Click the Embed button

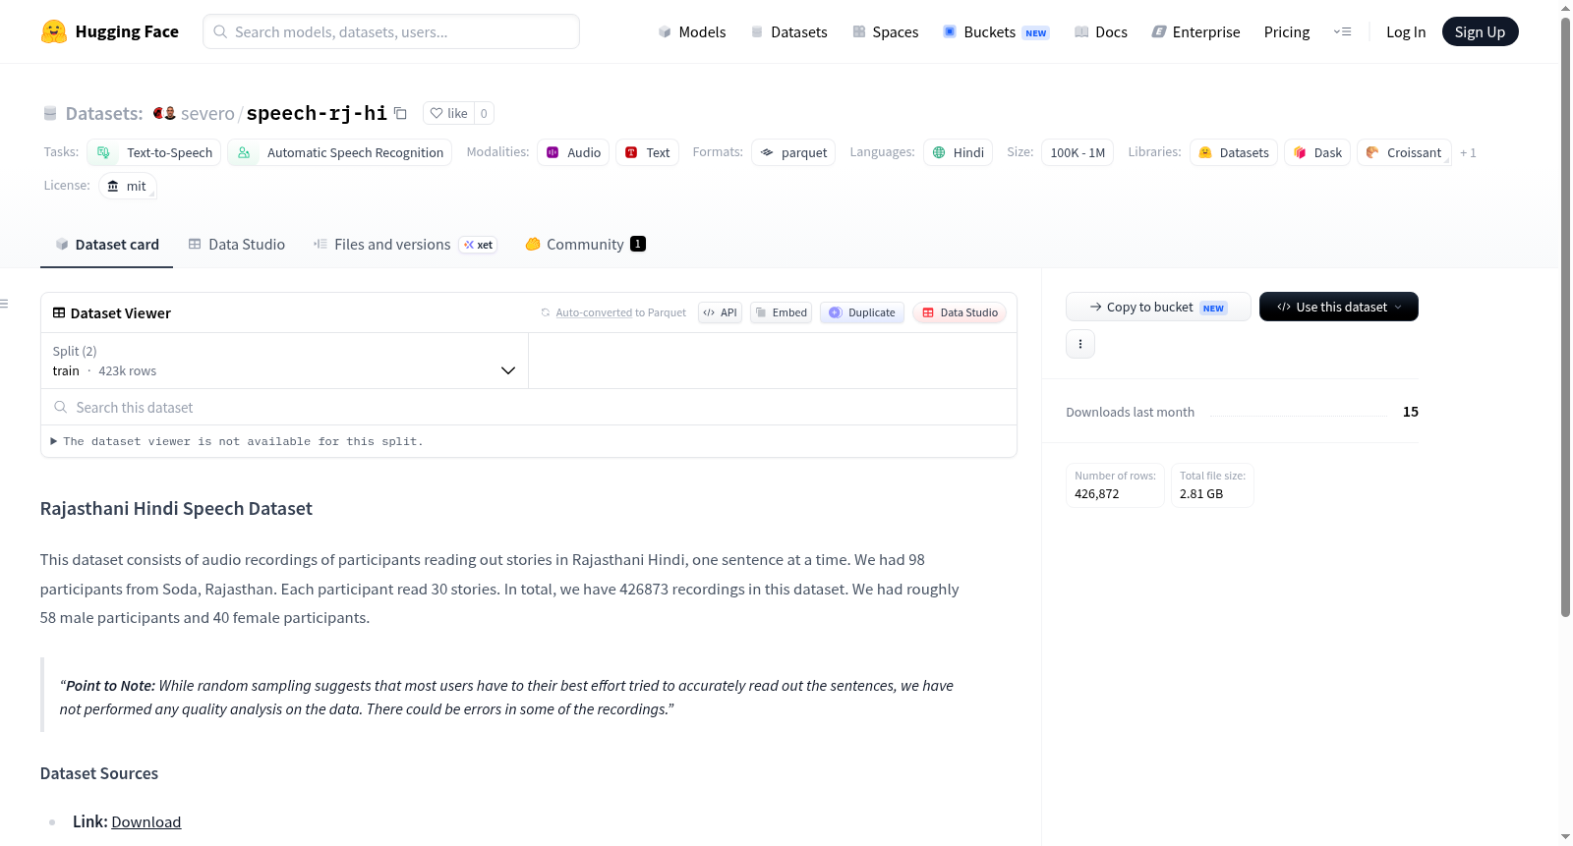coord(781,312)
